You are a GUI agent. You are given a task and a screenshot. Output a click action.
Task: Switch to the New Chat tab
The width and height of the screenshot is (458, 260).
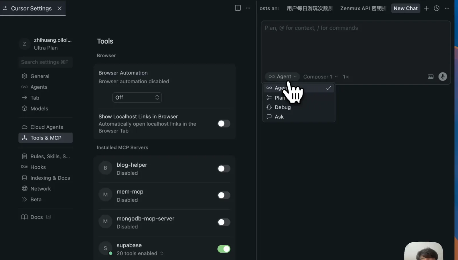[x=406, y=8]
